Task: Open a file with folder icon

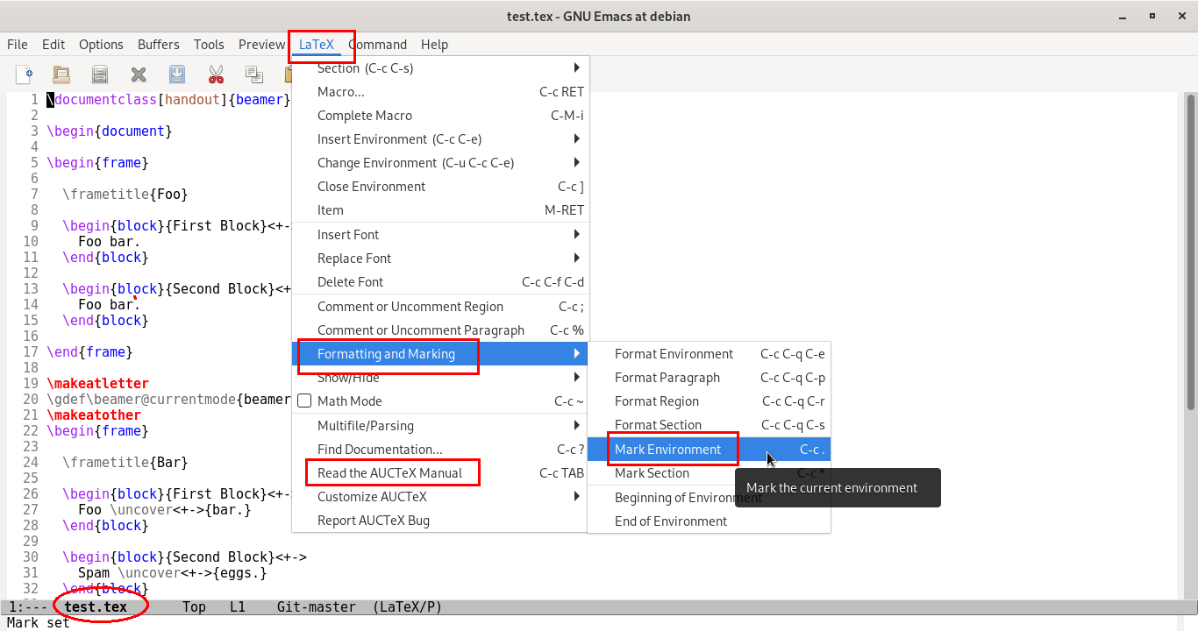Action: [x=61, y=74]
